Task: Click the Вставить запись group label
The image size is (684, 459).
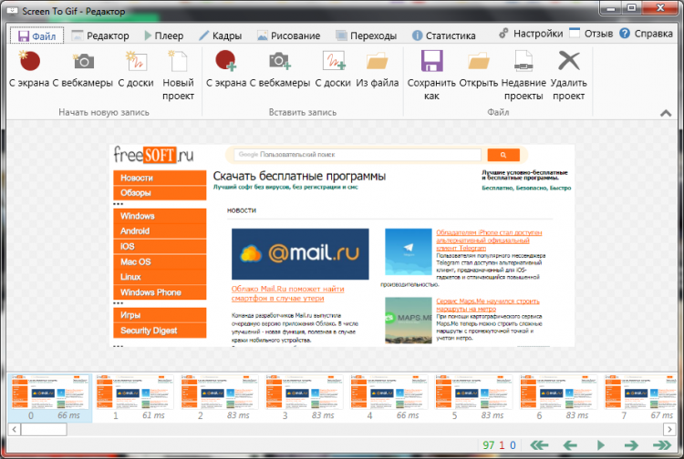Action: coord(302,112)
